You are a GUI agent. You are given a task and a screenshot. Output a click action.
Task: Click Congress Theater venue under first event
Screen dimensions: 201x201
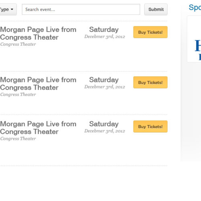[18, 44]
